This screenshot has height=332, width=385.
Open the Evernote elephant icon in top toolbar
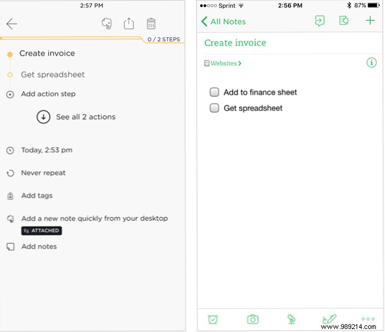tap(107, 24)
